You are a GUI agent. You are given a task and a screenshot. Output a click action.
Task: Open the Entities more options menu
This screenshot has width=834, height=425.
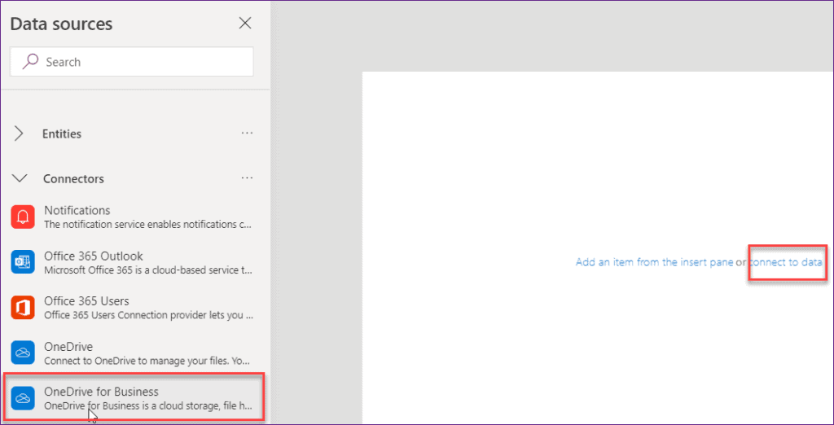coord(247,133)
